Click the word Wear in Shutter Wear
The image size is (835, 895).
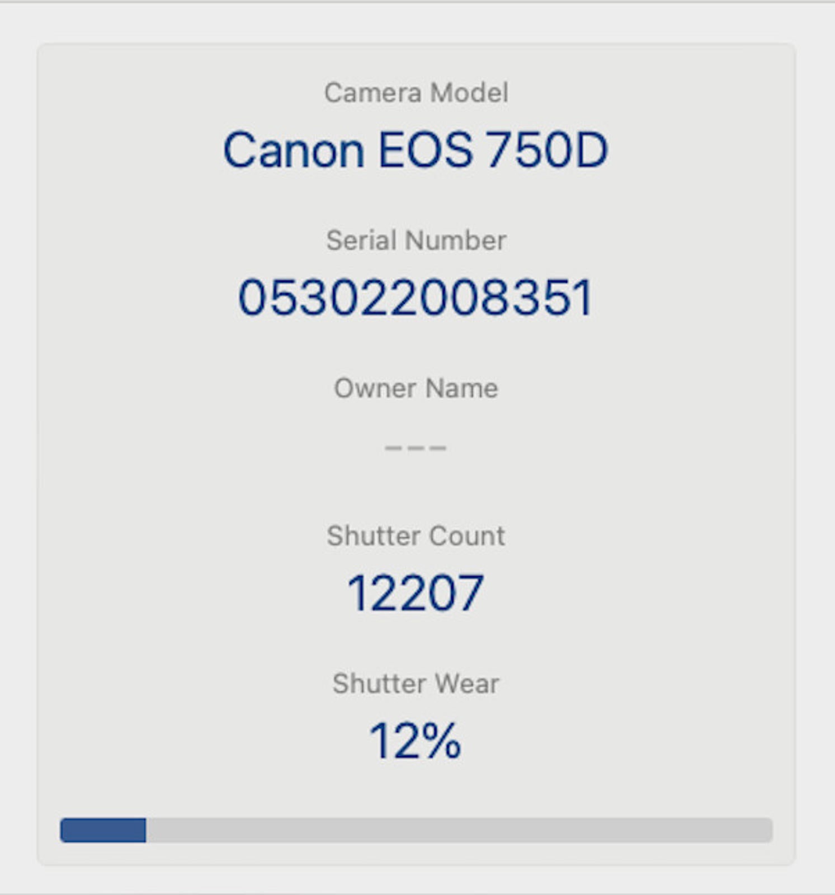(x=466, y=684)
